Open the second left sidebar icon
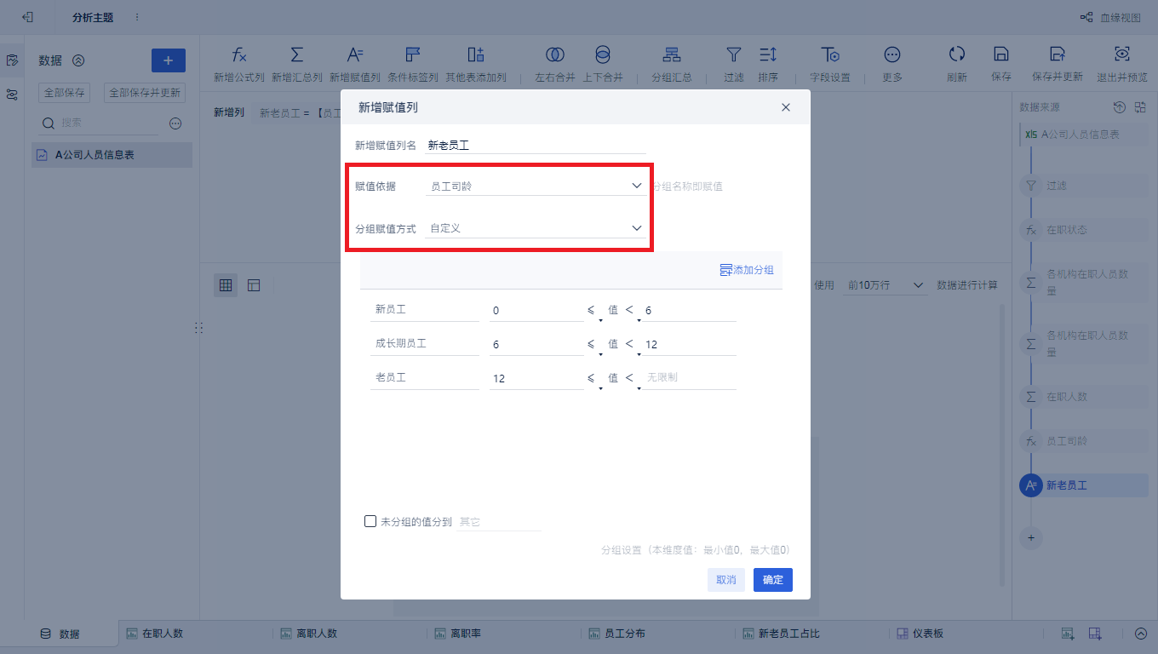1158x654 pixels. coord(12,95)
